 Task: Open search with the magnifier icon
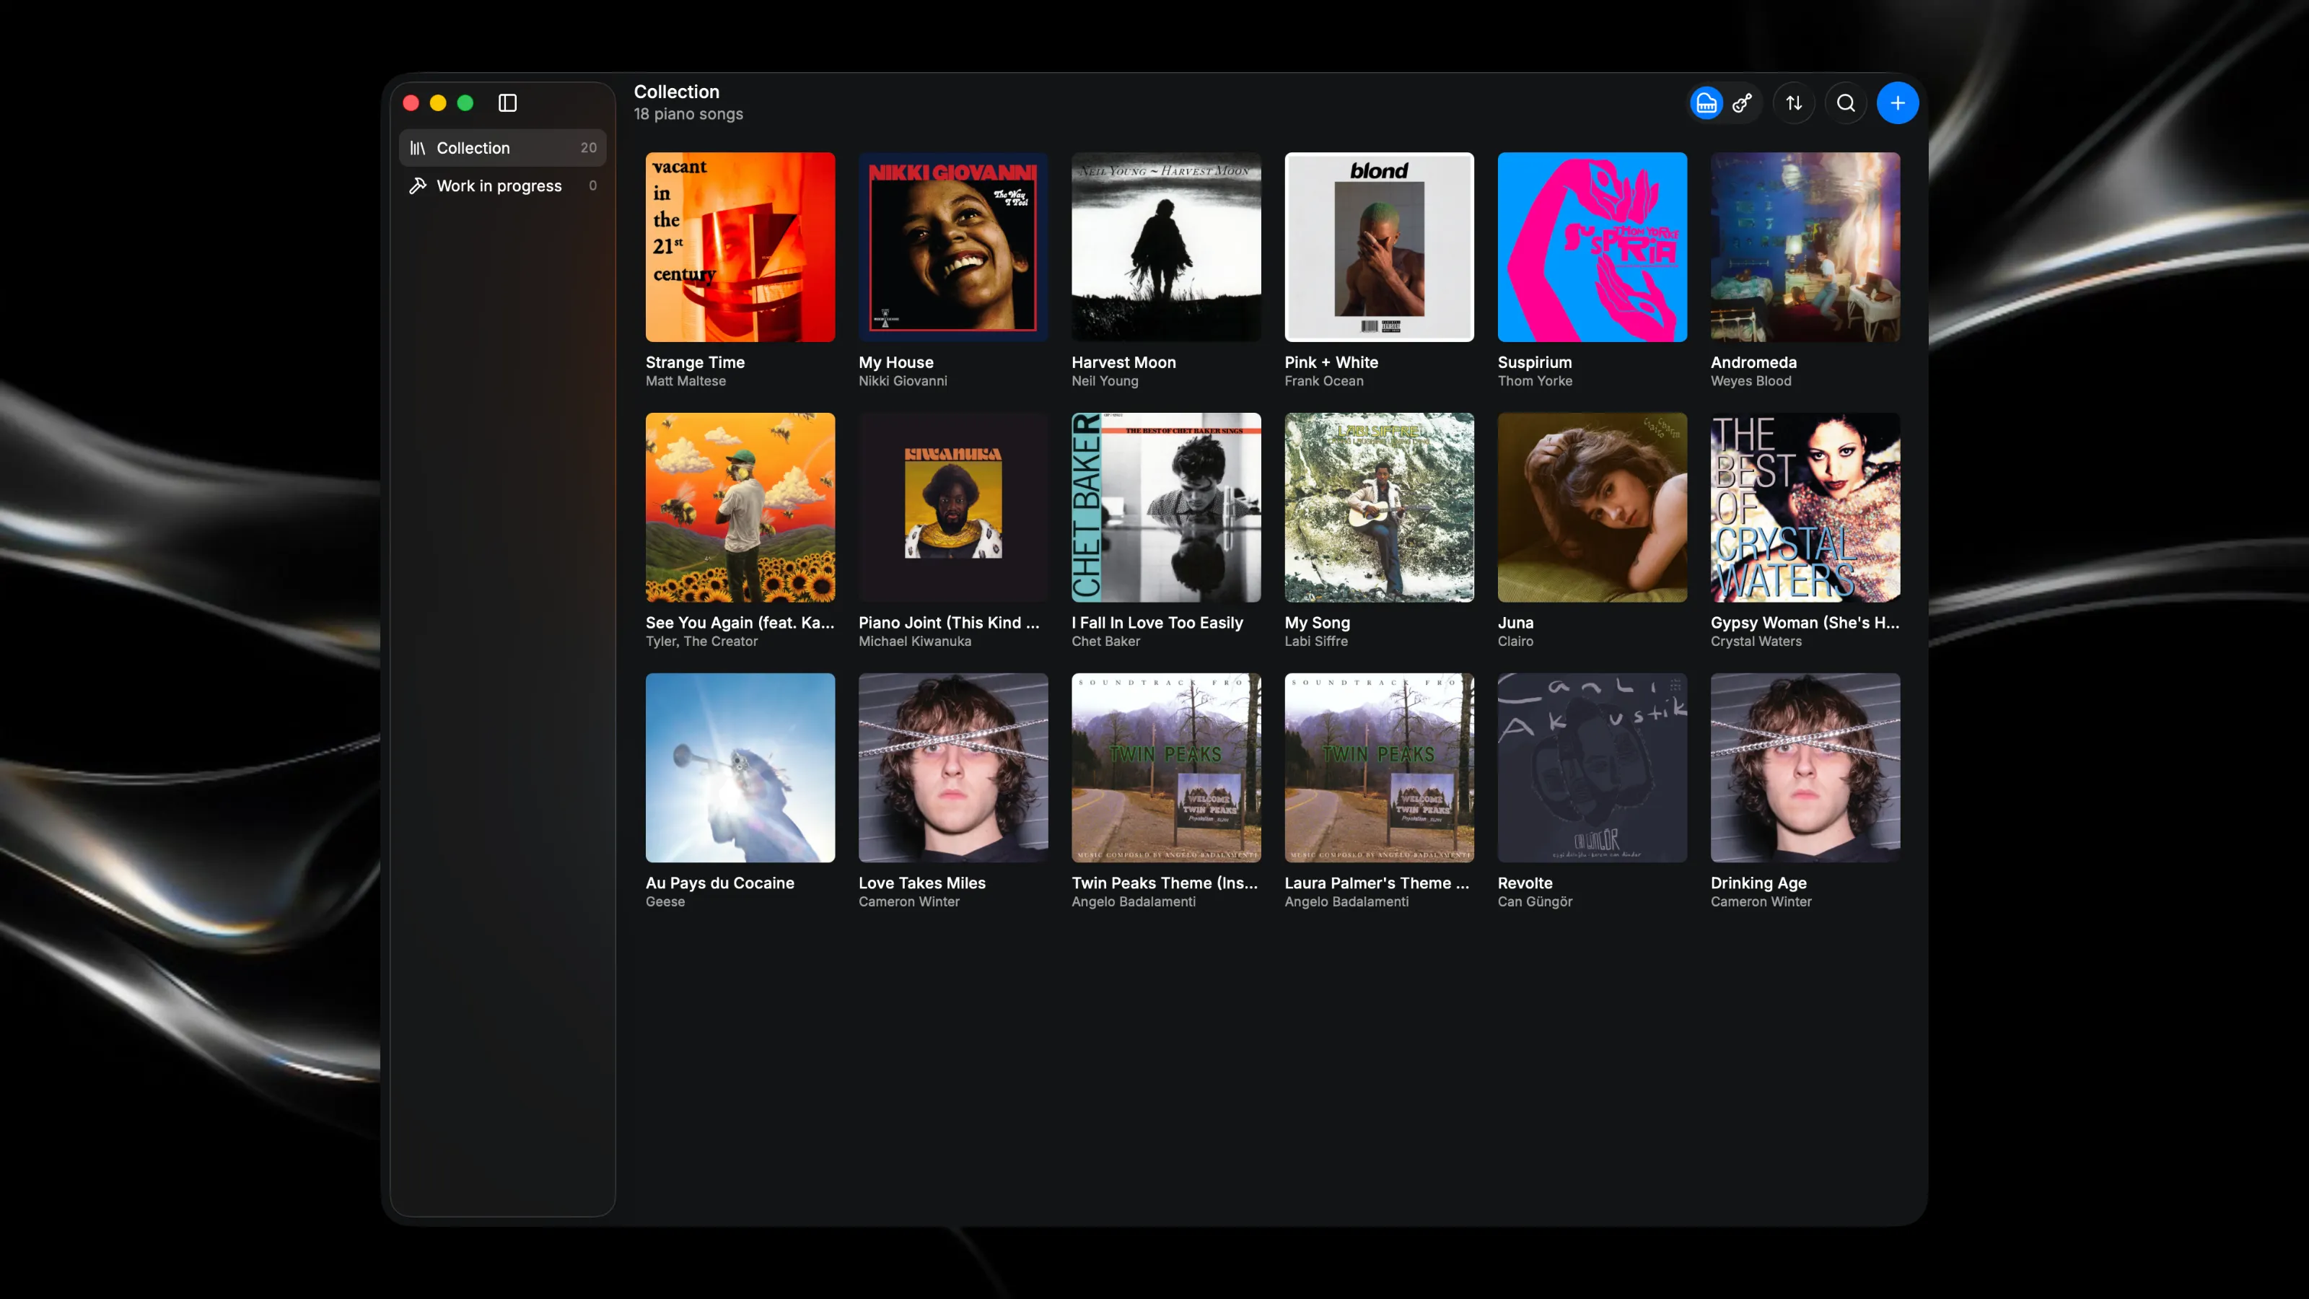(1846, 103)
